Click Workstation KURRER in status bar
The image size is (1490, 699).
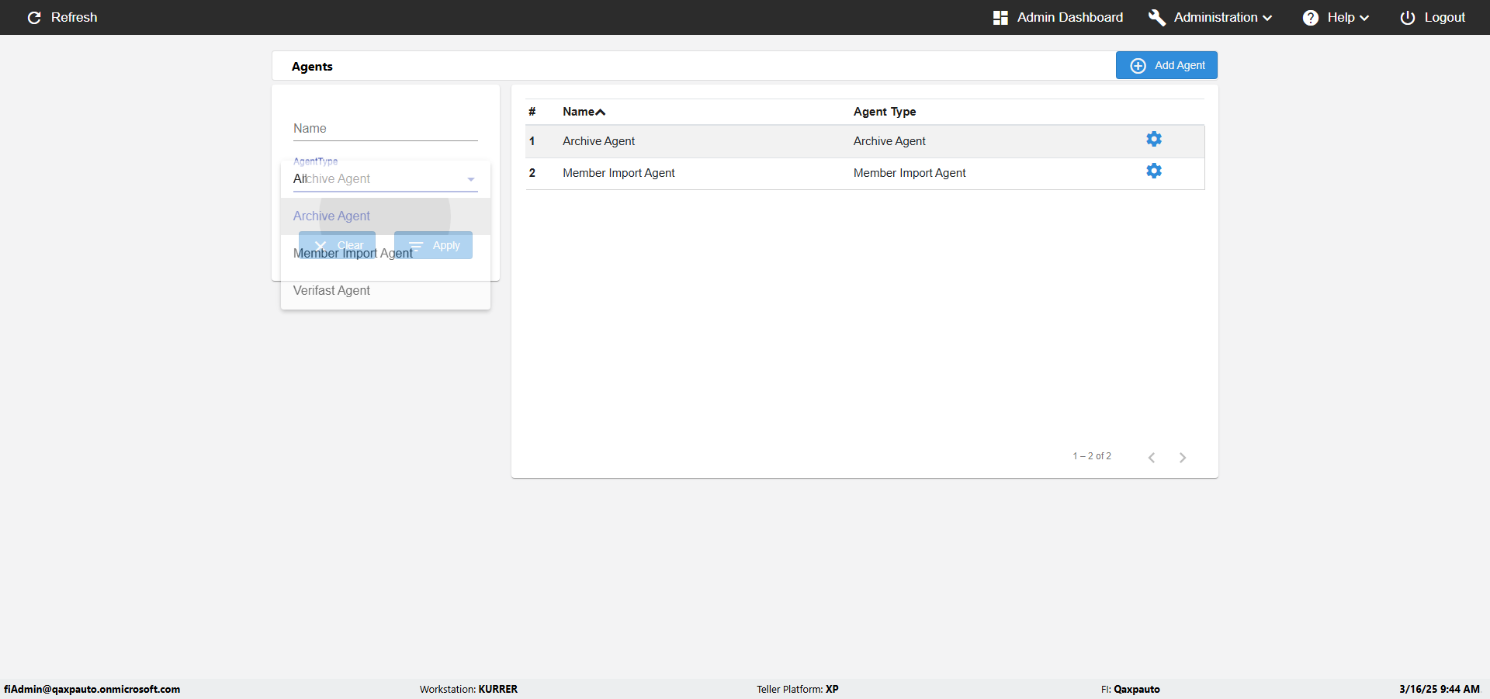click(469, 689)
